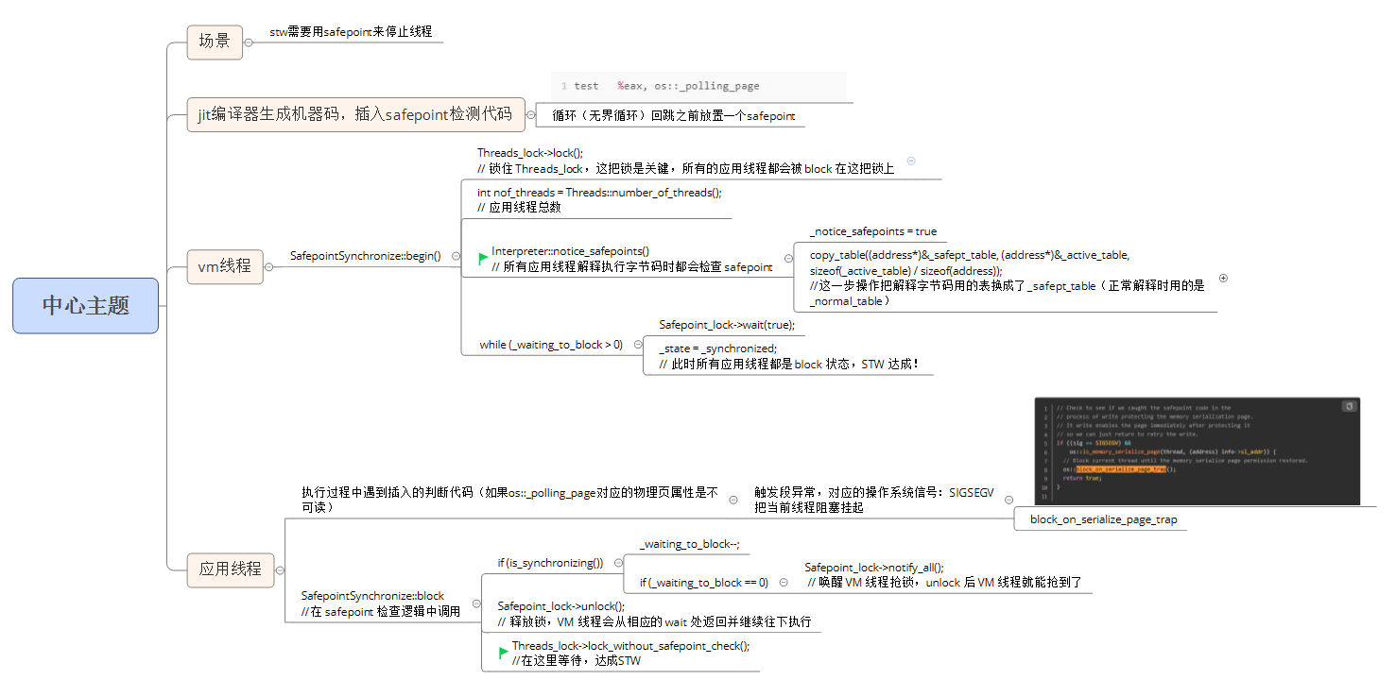
Task: Collapse children of SafepointSynchronize::block
Action: [475, 603]
